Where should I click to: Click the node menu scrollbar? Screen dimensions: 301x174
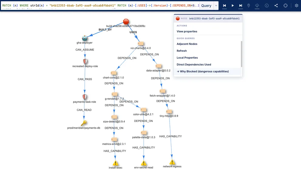[242, 54]
